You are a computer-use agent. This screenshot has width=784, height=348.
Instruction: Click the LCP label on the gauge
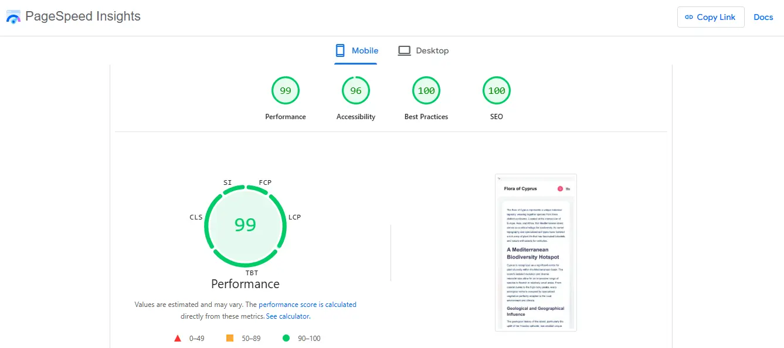point(294,217)
